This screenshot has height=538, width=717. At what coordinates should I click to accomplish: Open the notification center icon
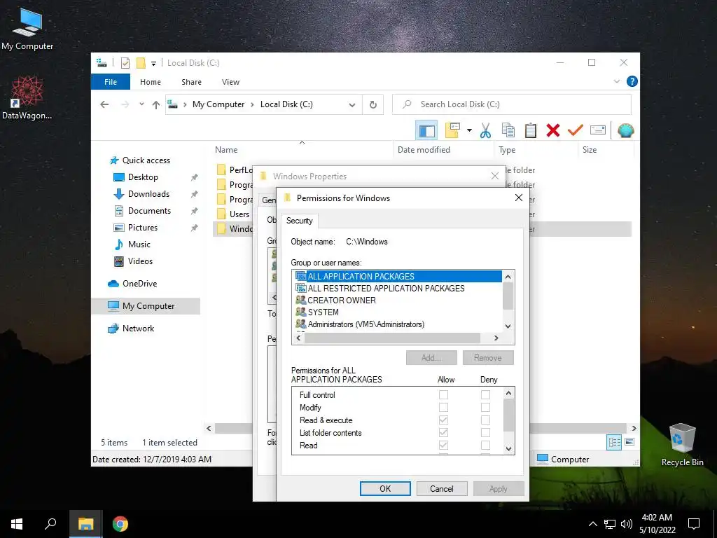tap(694, 524)
